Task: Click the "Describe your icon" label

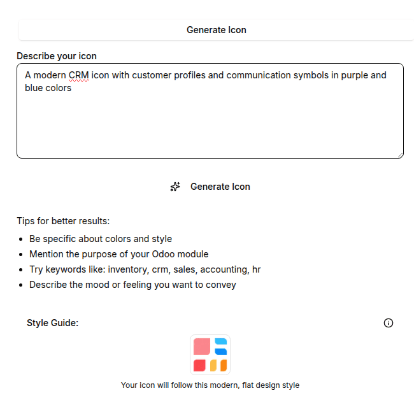Action: coord(57,56)
